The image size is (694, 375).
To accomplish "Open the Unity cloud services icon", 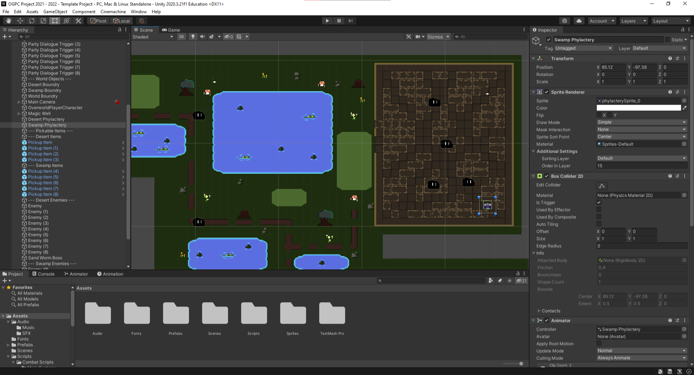I will [579, 21].
